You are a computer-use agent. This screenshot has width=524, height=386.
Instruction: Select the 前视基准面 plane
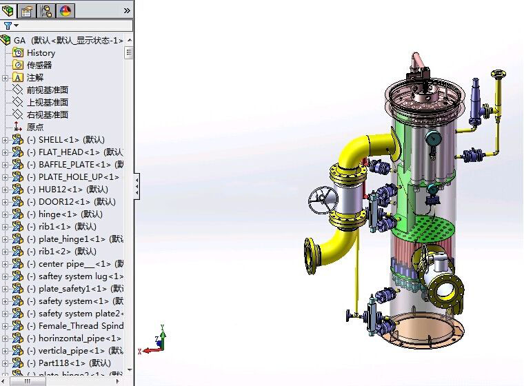pyautogui.click(x=47, y=90)
